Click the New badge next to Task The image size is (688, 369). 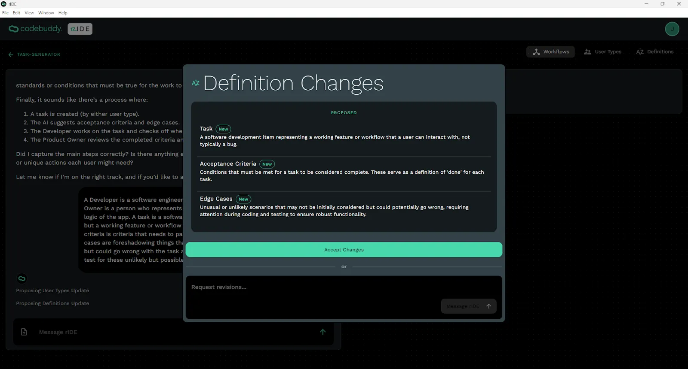223,129
